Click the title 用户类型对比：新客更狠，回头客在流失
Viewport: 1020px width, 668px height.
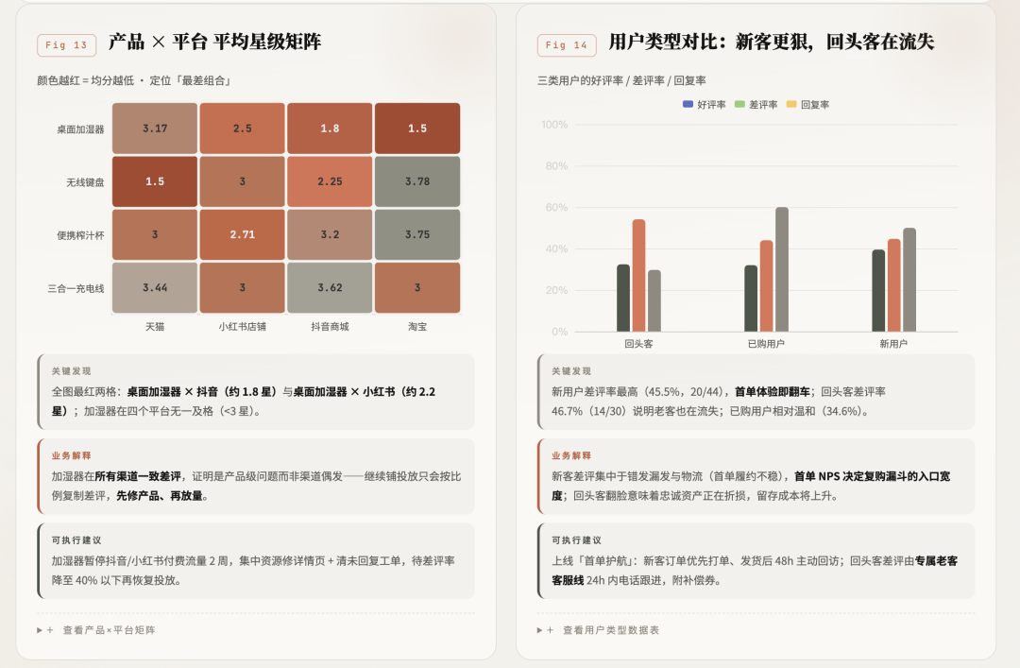pos(772,43)
